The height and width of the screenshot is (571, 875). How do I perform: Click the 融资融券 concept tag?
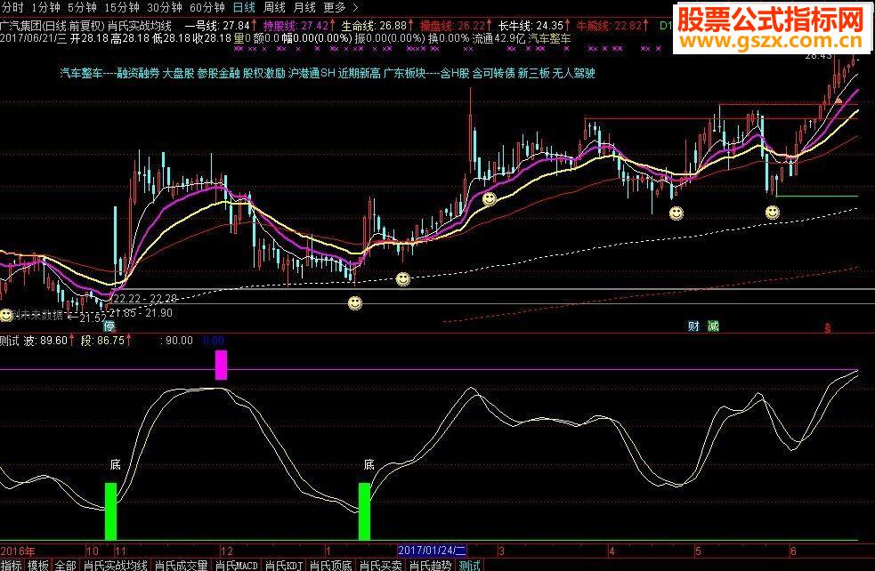coord(138,73)
